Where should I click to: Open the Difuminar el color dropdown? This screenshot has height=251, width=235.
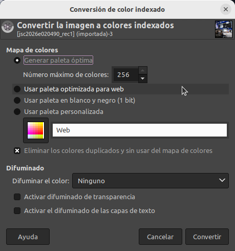tap(151, 181)
